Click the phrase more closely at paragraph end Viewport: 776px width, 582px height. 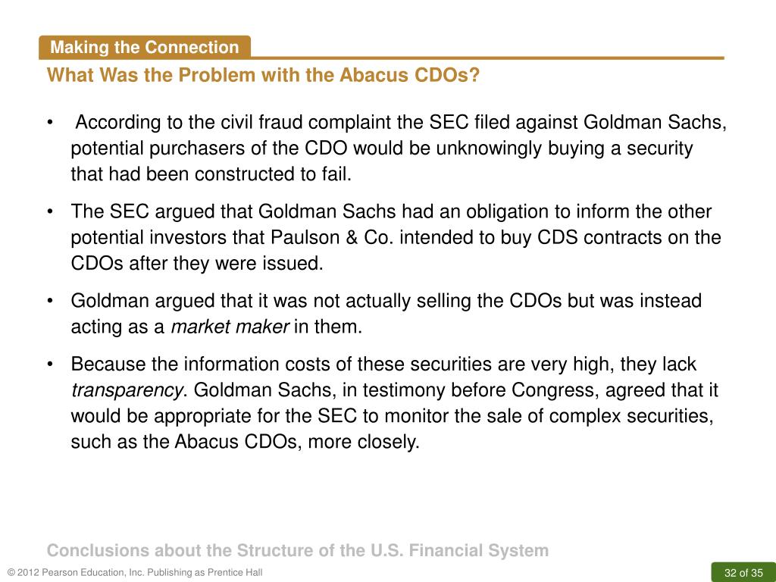(364, 442)
